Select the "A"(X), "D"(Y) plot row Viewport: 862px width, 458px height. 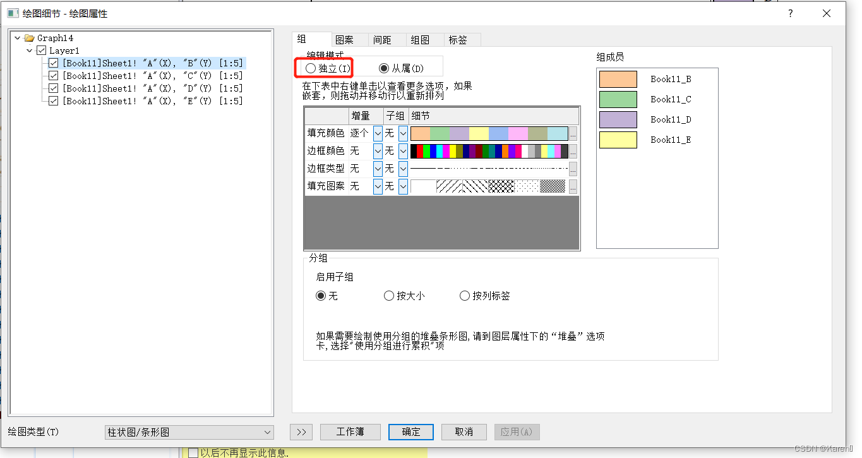(x=152, y=88)
